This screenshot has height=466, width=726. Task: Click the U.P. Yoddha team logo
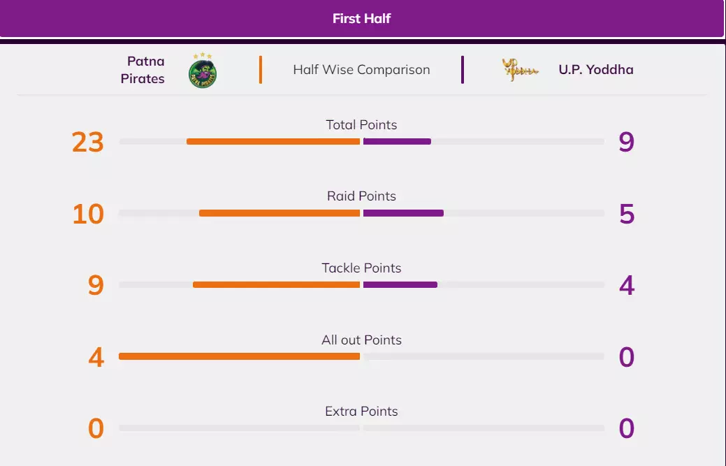coord(520,70)
